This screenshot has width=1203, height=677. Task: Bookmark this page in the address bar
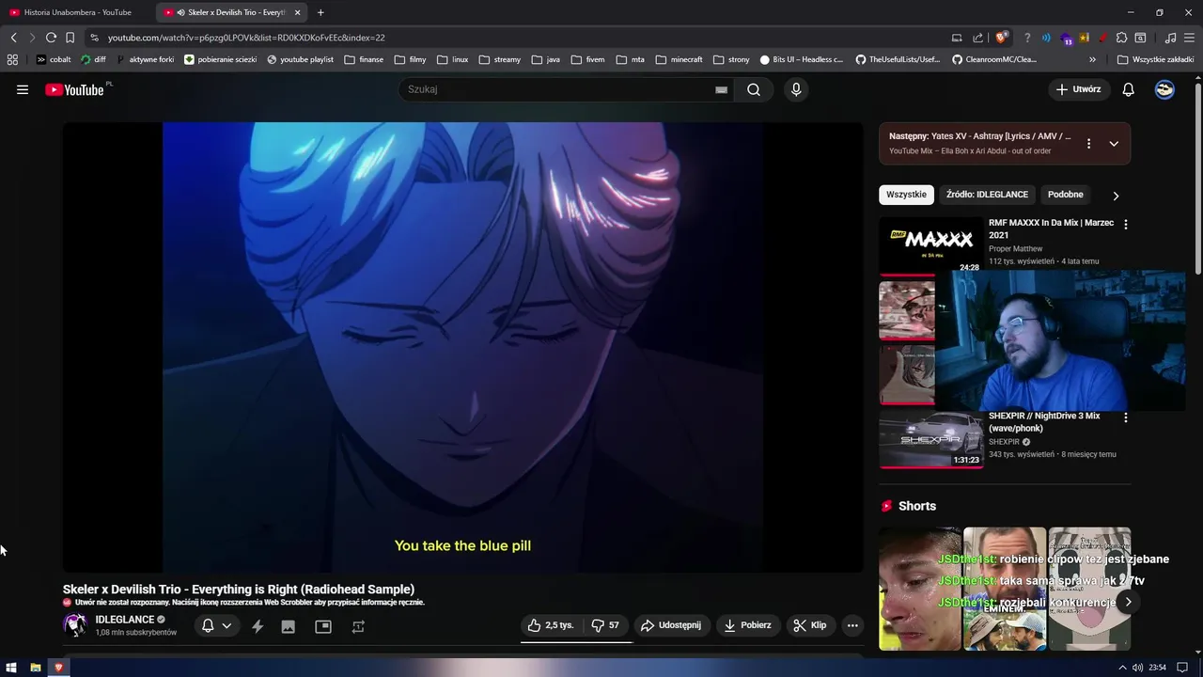(x=70, y=38)
